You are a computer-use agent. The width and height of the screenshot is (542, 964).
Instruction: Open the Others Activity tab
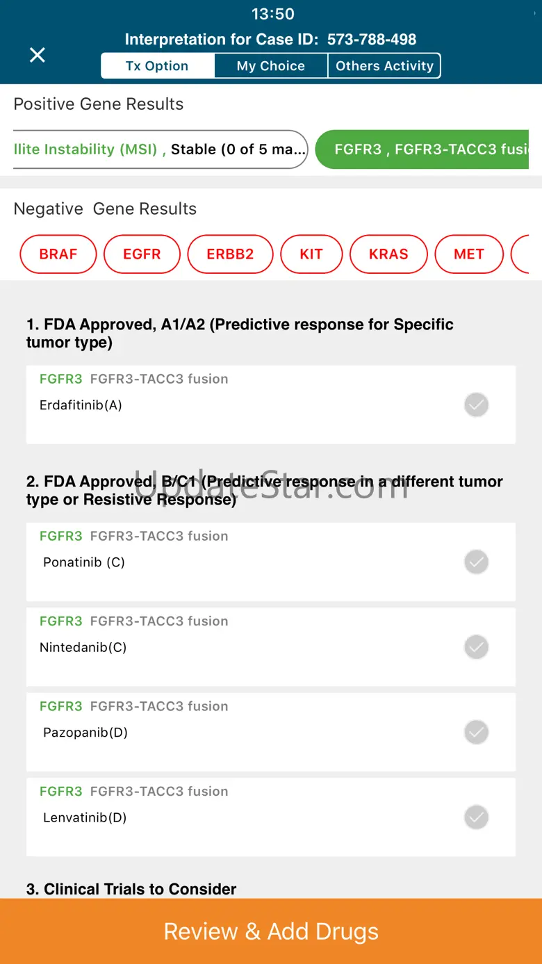tap(384, 66)
